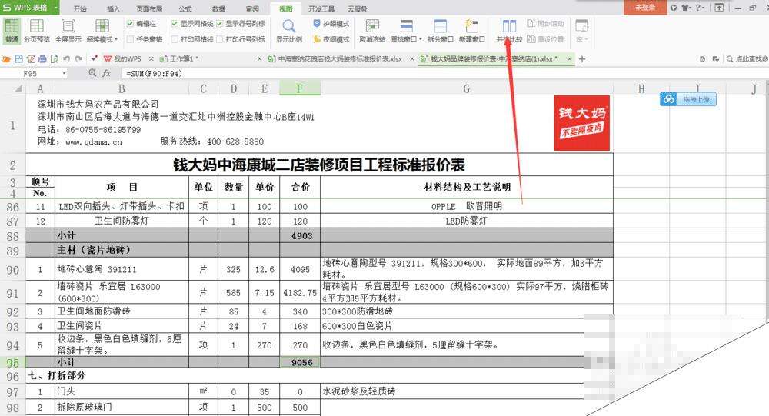Check 打印行号列标 print headings checkbox
769x416 pixels.
(220, 38)
